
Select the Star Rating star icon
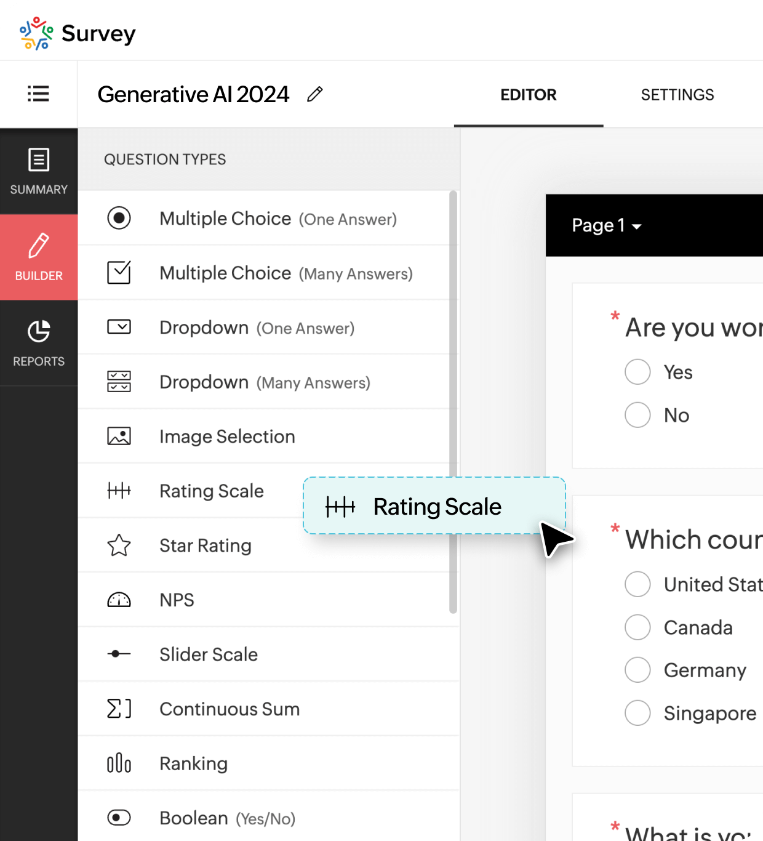pos(119,545)
